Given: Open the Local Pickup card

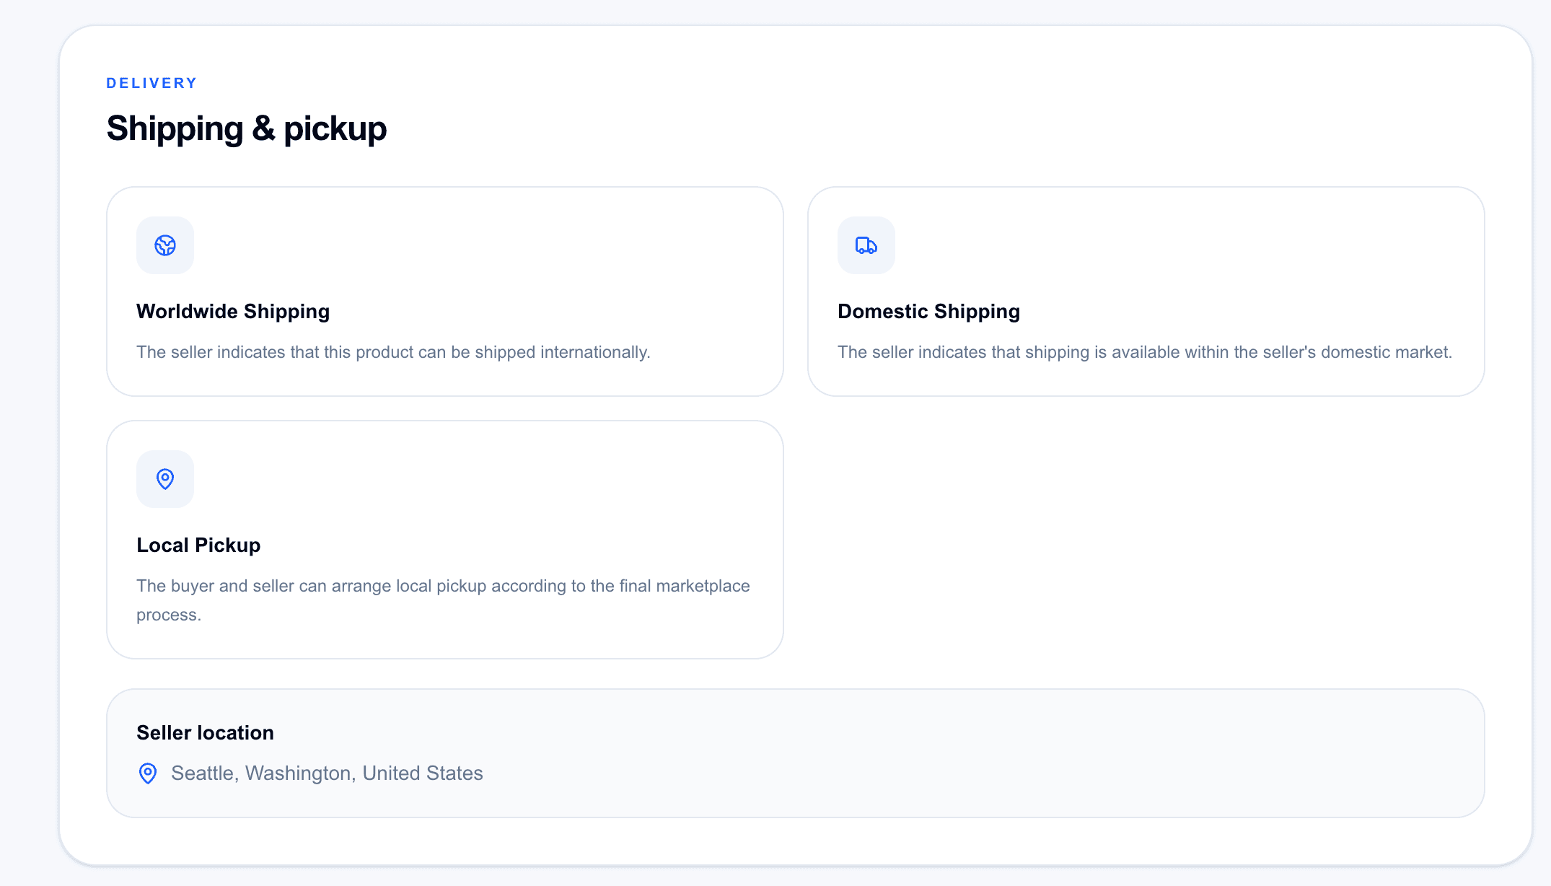Looking at the screenshot, I should tap(445, 540).
